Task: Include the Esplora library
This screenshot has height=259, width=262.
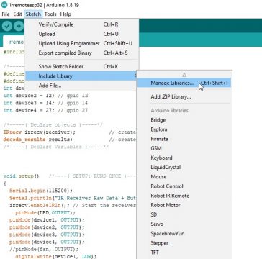Action: (x=184, y=129)
